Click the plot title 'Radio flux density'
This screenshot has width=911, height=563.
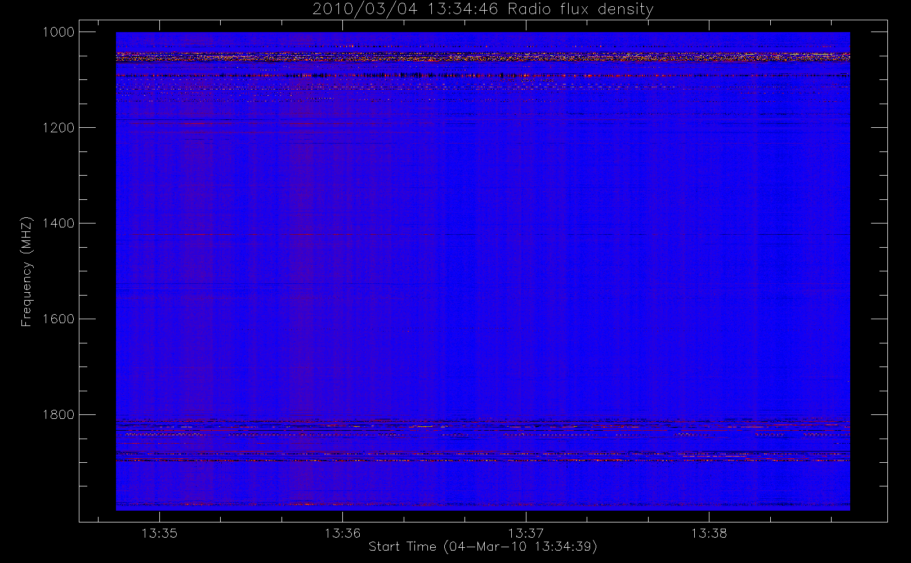point(580,10)
